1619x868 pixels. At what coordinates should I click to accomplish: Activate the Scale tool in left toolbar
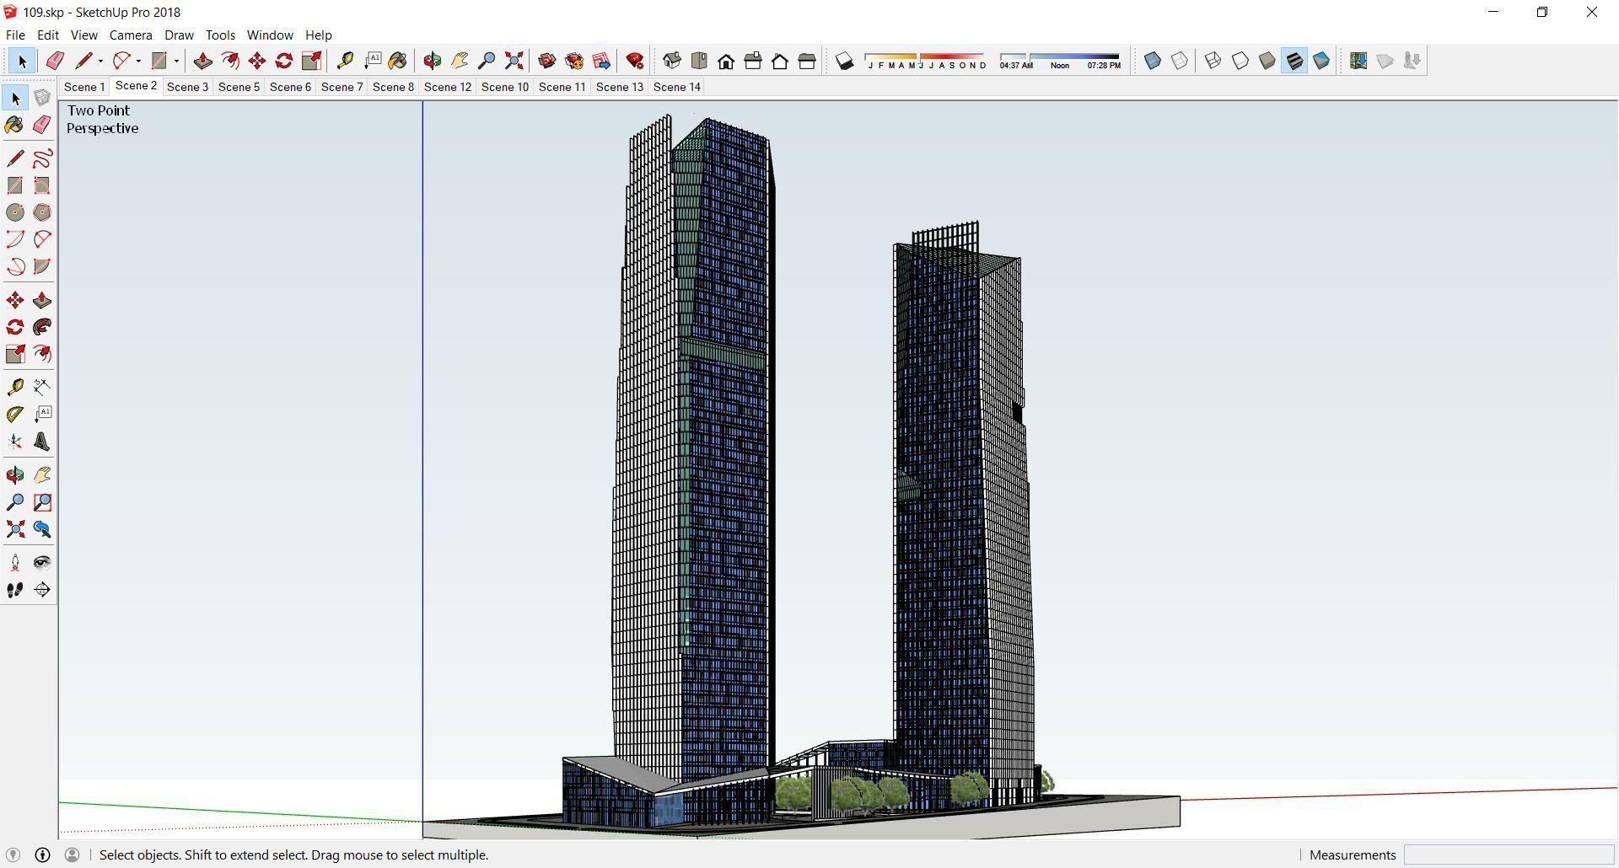point(15,354)
